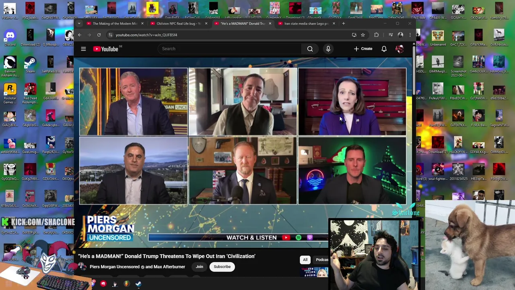Bookmark this page with the star icon
515x290 pixels.
(x=363, y=35)
